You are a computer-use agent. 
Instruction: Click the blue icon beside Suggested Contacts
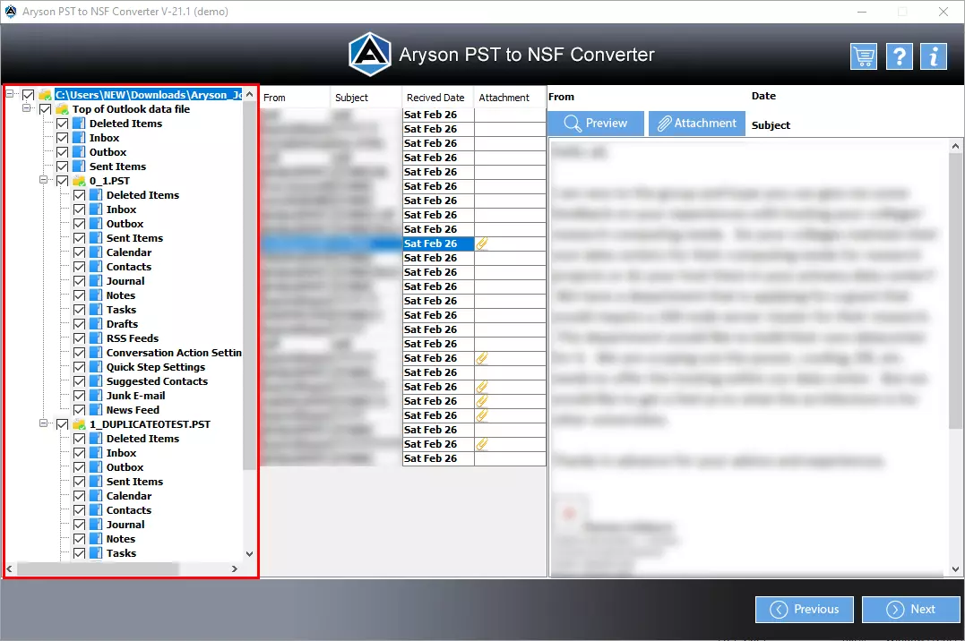pyautogui.click(x=95, y=381)
